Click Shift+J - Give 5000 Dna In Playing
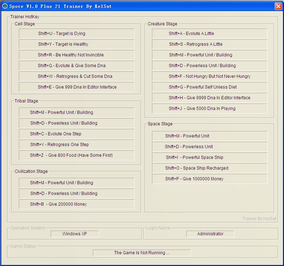 point(209,108)
